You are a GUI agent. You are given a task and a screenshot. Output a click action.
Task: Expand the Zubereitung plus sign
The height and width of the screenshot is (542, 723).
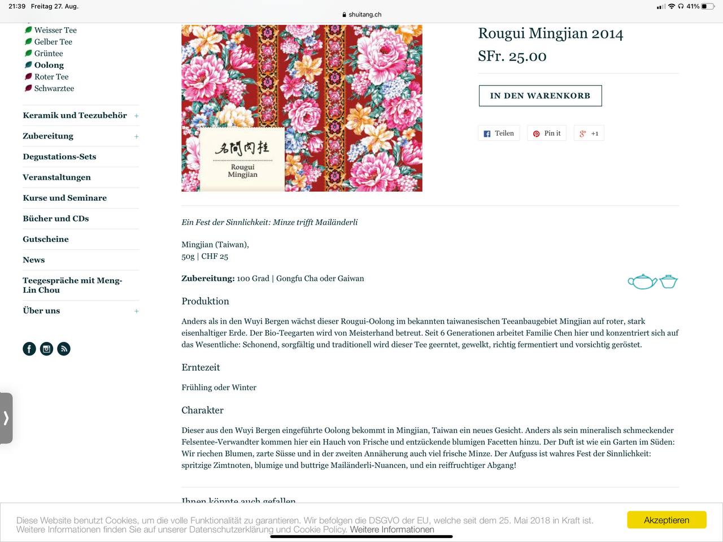(x=136, y=137)
